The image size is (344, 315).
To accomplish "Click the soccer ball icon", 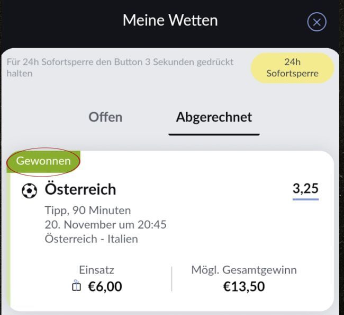I will (x=29, y=190).
